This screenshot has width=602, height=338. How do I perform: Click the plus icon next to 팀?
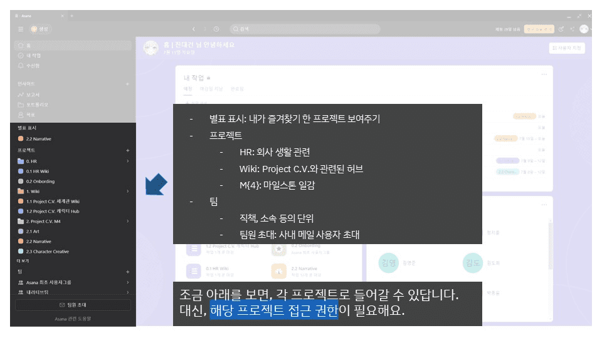click(x=127, y=272)
